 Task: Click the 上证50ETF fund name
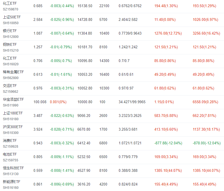[x=12, y=17]
